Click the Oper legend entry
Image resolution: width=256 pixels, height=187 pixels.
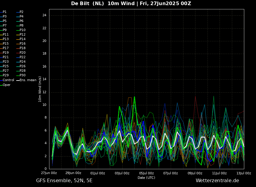6,85
